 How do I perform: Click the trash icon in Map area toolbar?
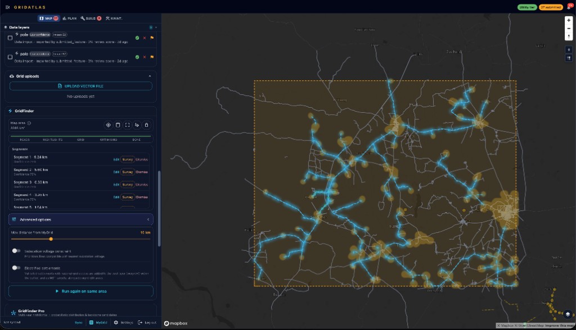click(x=147, y=125)
